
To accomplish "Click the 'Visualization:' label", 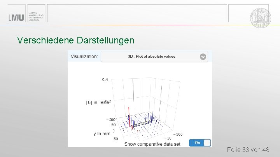I will click(84, 57).
